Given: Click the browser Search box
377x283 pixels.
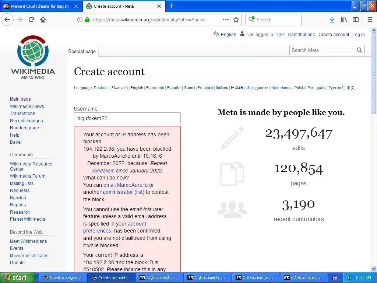Looking at the screenshot, I should pyautogui.click(x=273, y=20).
